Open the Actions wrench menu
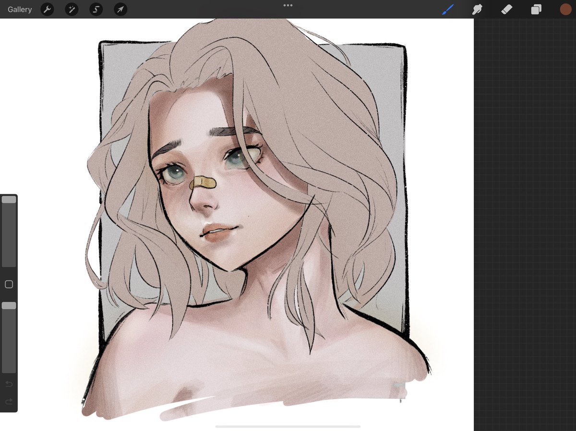This screenshot has width=576, height=431. pyautogui.click(x=47, y=9)
